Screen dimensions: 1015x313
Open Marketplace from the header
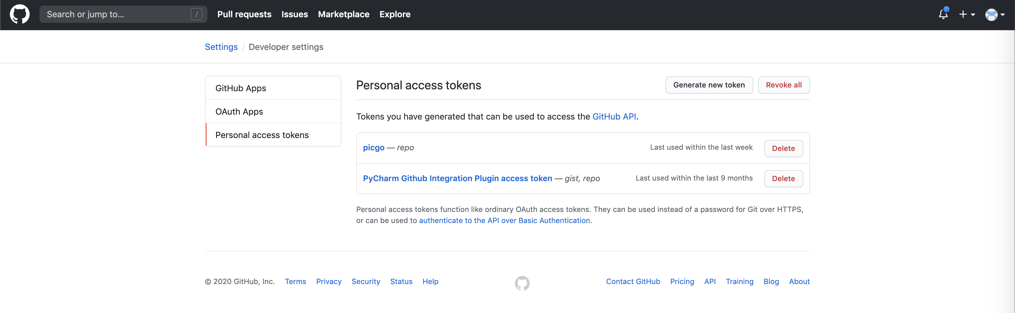click(x=344, y=14)
